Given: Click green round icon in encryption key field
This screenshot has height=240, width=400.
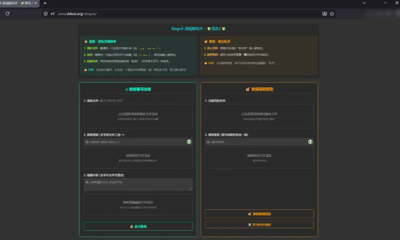Looking at the screenshot, I should tap(189, 142).
